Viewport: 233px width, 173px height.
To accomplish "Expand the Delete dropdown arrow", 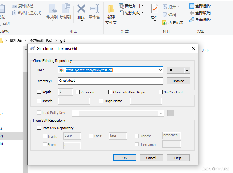I will 82,21.
